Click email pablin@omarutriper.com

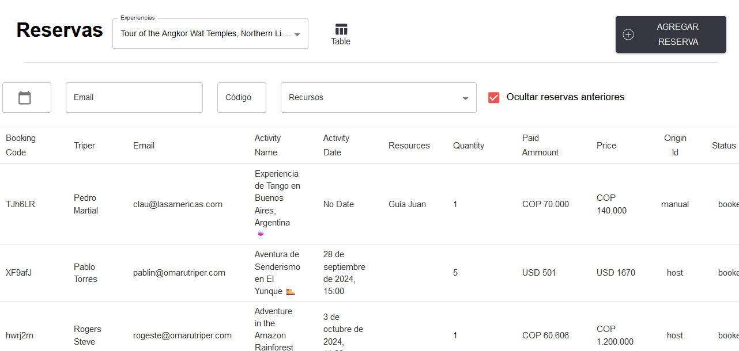pos(179,273)
